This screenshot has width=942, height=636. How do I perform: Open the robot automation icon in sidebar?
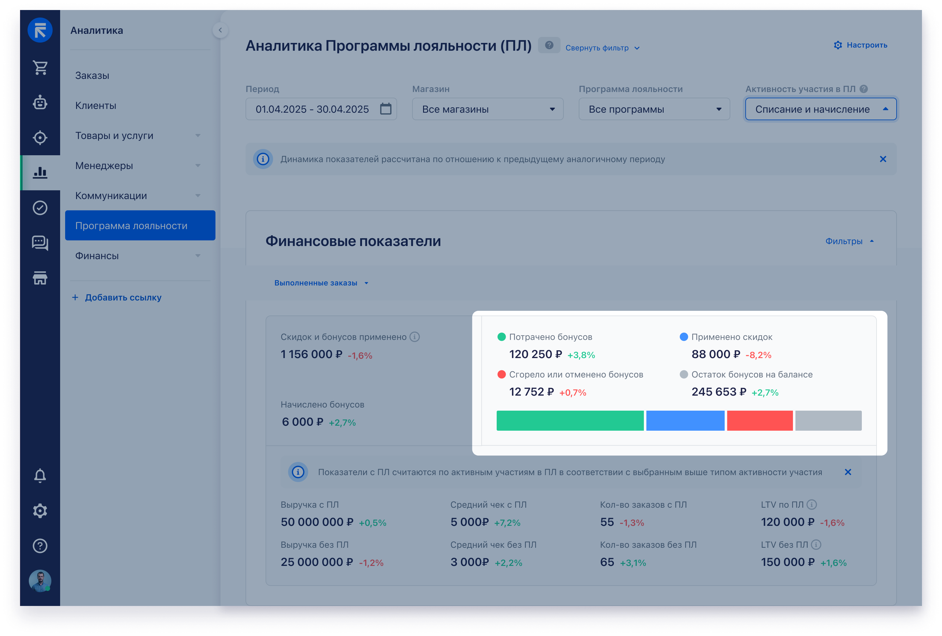[40, 102]
